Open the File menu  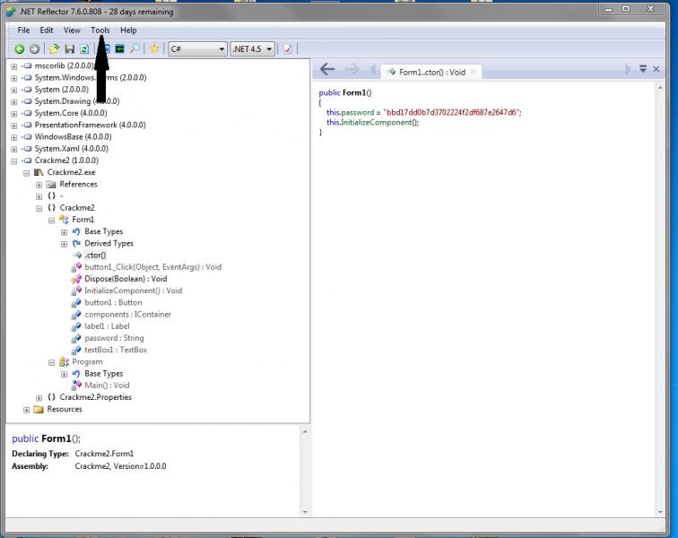[23, 30]
